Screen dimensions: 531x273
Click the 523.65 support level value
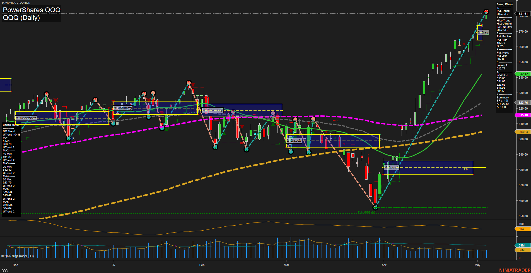pyautogui.click(x=501, y=85)
